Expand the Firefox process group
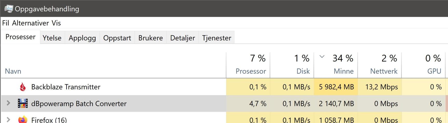This screenshot has width=448, height=123. (x=8, y=120)
